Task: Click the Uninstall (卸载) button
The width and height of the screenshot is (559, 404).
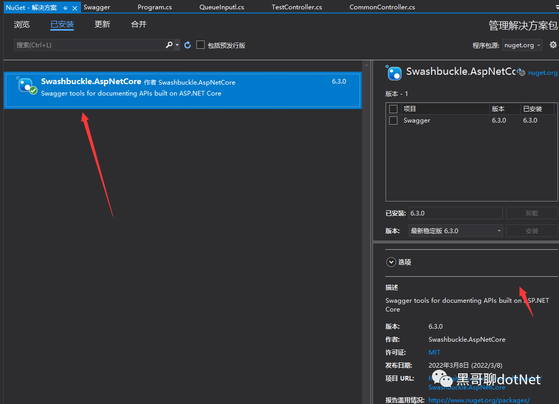Action: coord(532,213)
